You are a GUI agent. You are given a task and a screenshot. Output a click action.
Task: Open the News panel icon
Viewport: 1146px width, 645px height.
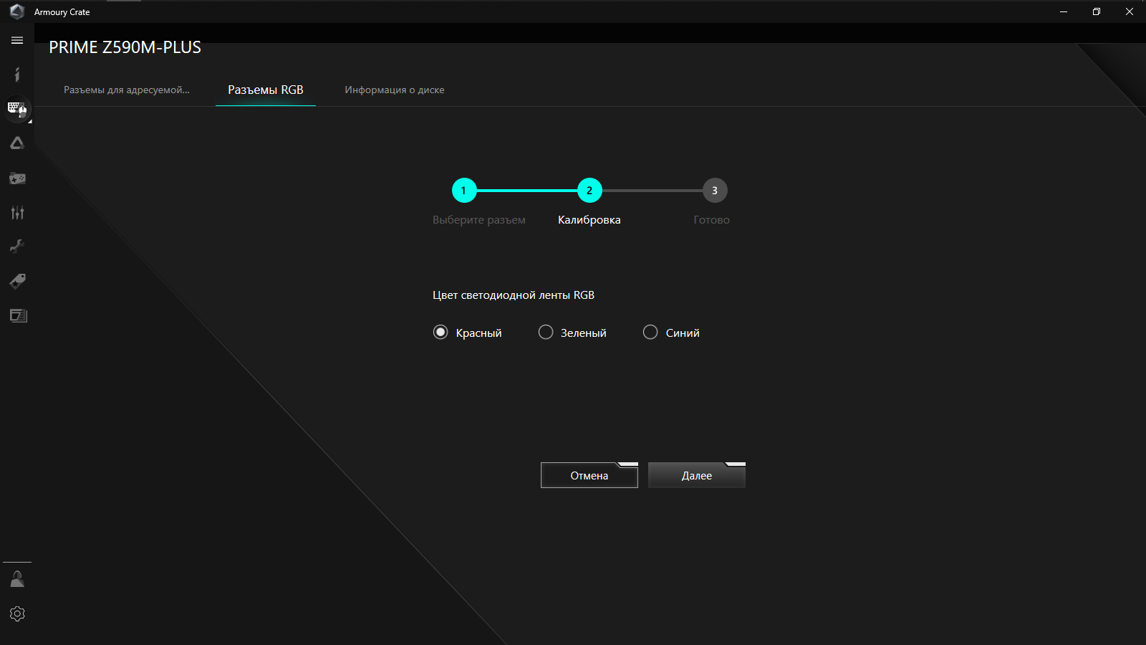pyautogui.click(x=18, y=315)
